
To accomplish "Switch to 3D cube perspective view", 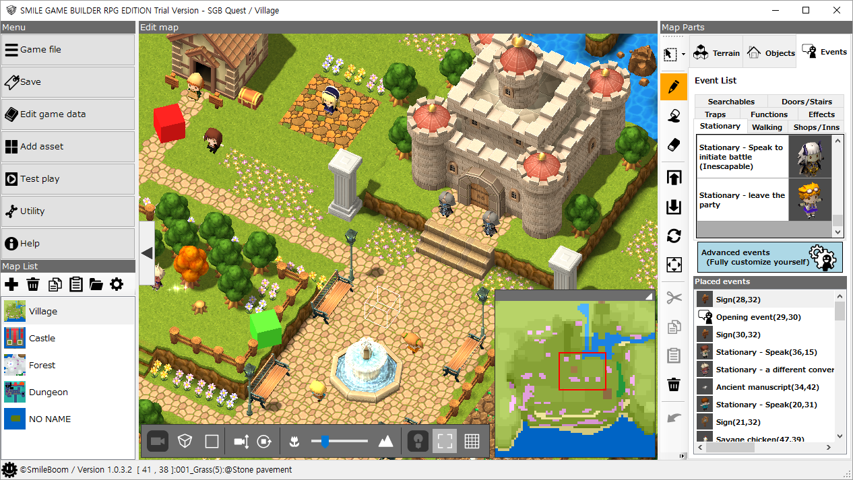I will click(185, 442).
